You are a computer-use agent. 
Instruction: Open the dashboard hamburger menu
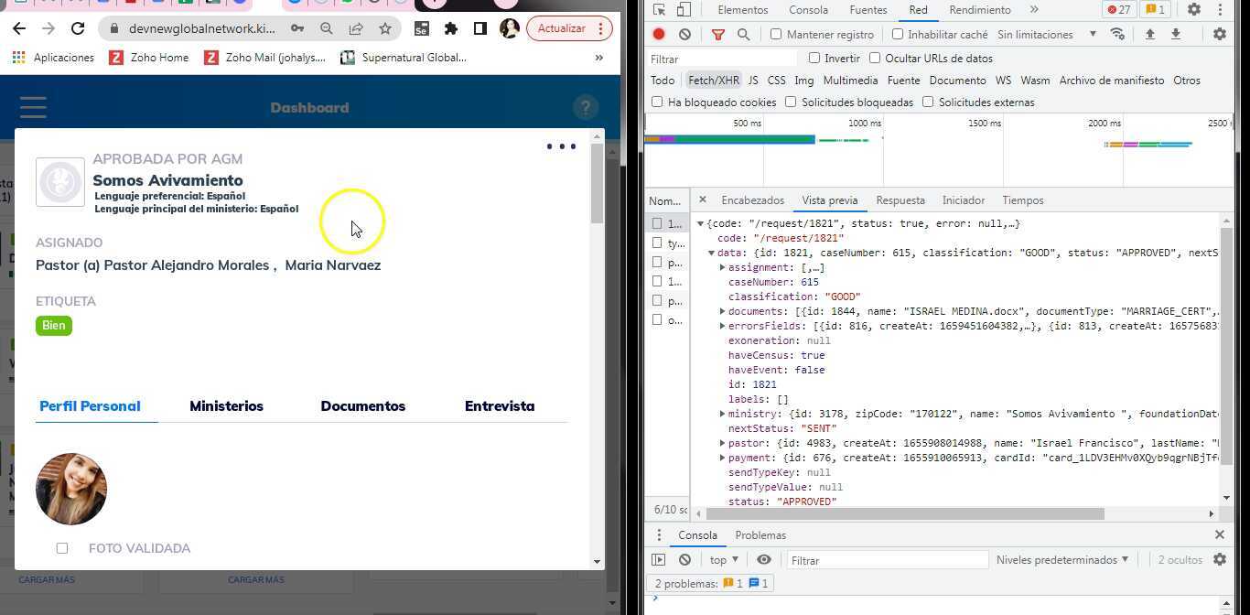point(33,107)
